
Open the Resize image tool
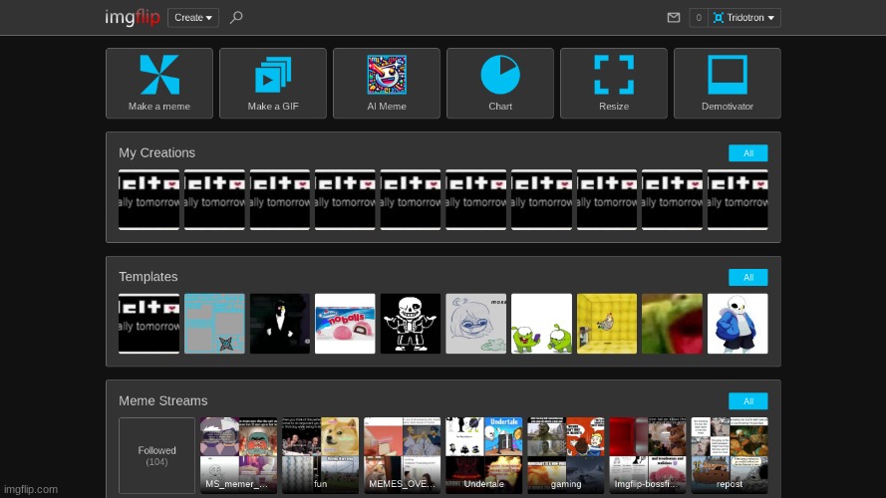(x=614, y=83)
